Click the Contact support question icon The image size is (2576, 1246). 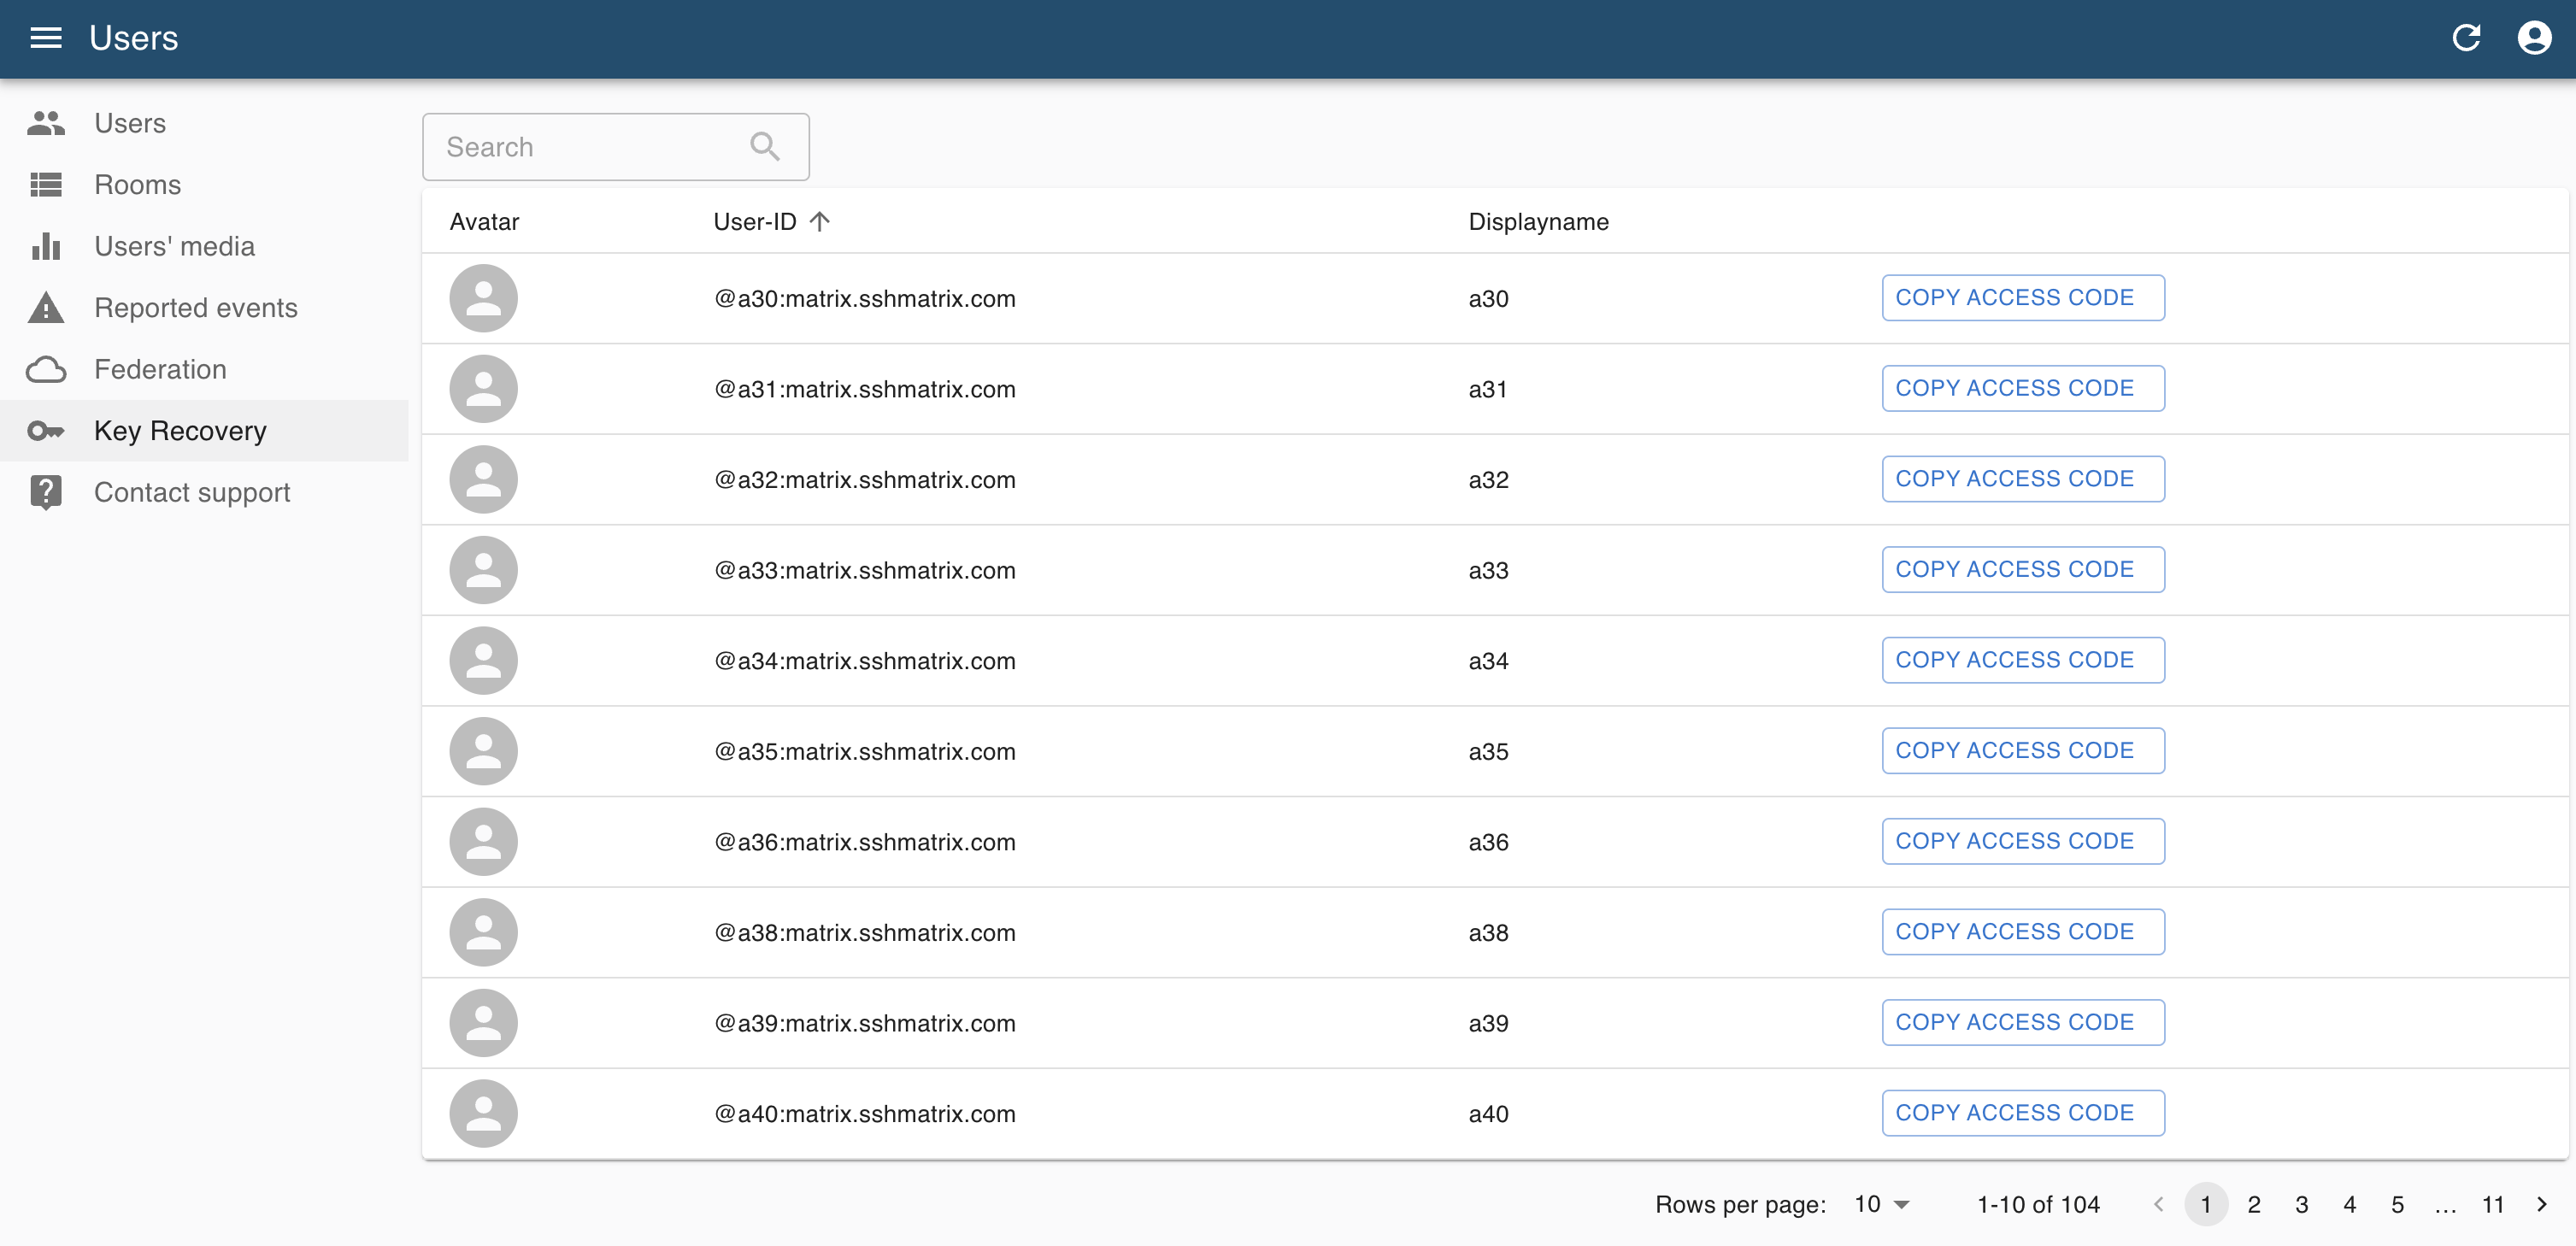click(x=46, y=492)
